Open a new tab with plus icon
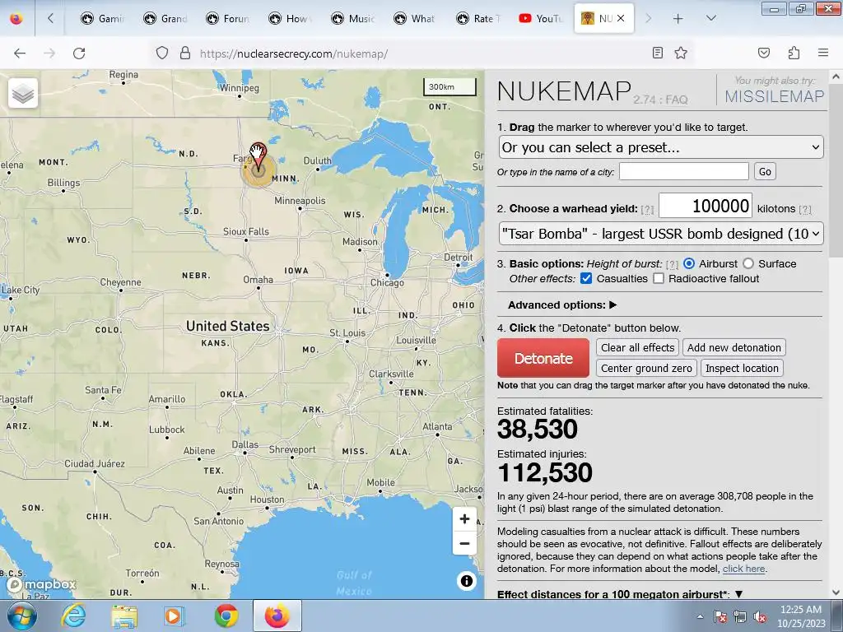This screenshot has height=632, width=843. coord(678,19)
